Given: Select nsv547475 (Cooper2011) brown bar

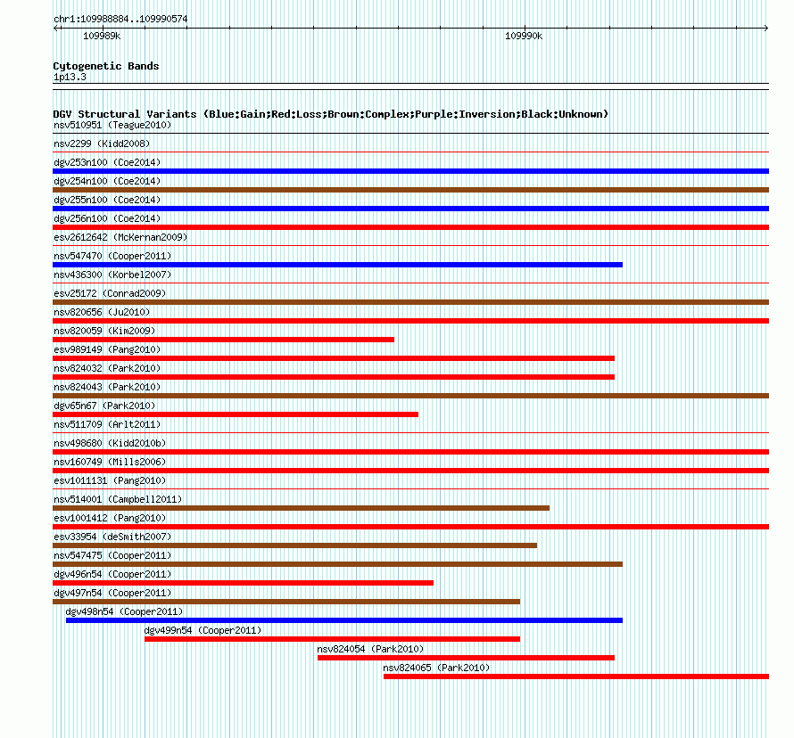Looking at the screenshot, I should (338, 564).
